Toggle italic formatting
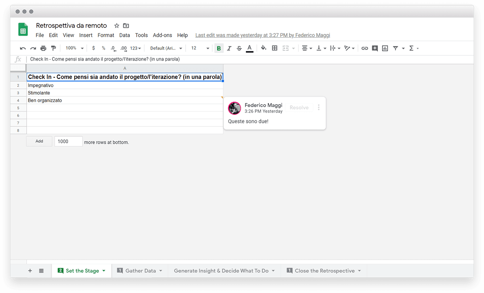Screen dimensions: 484x293 (229, 48)
